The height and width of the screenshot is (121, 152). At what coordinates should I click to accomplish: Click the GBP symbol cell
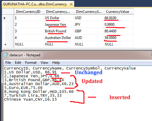[x=89, y=31]
